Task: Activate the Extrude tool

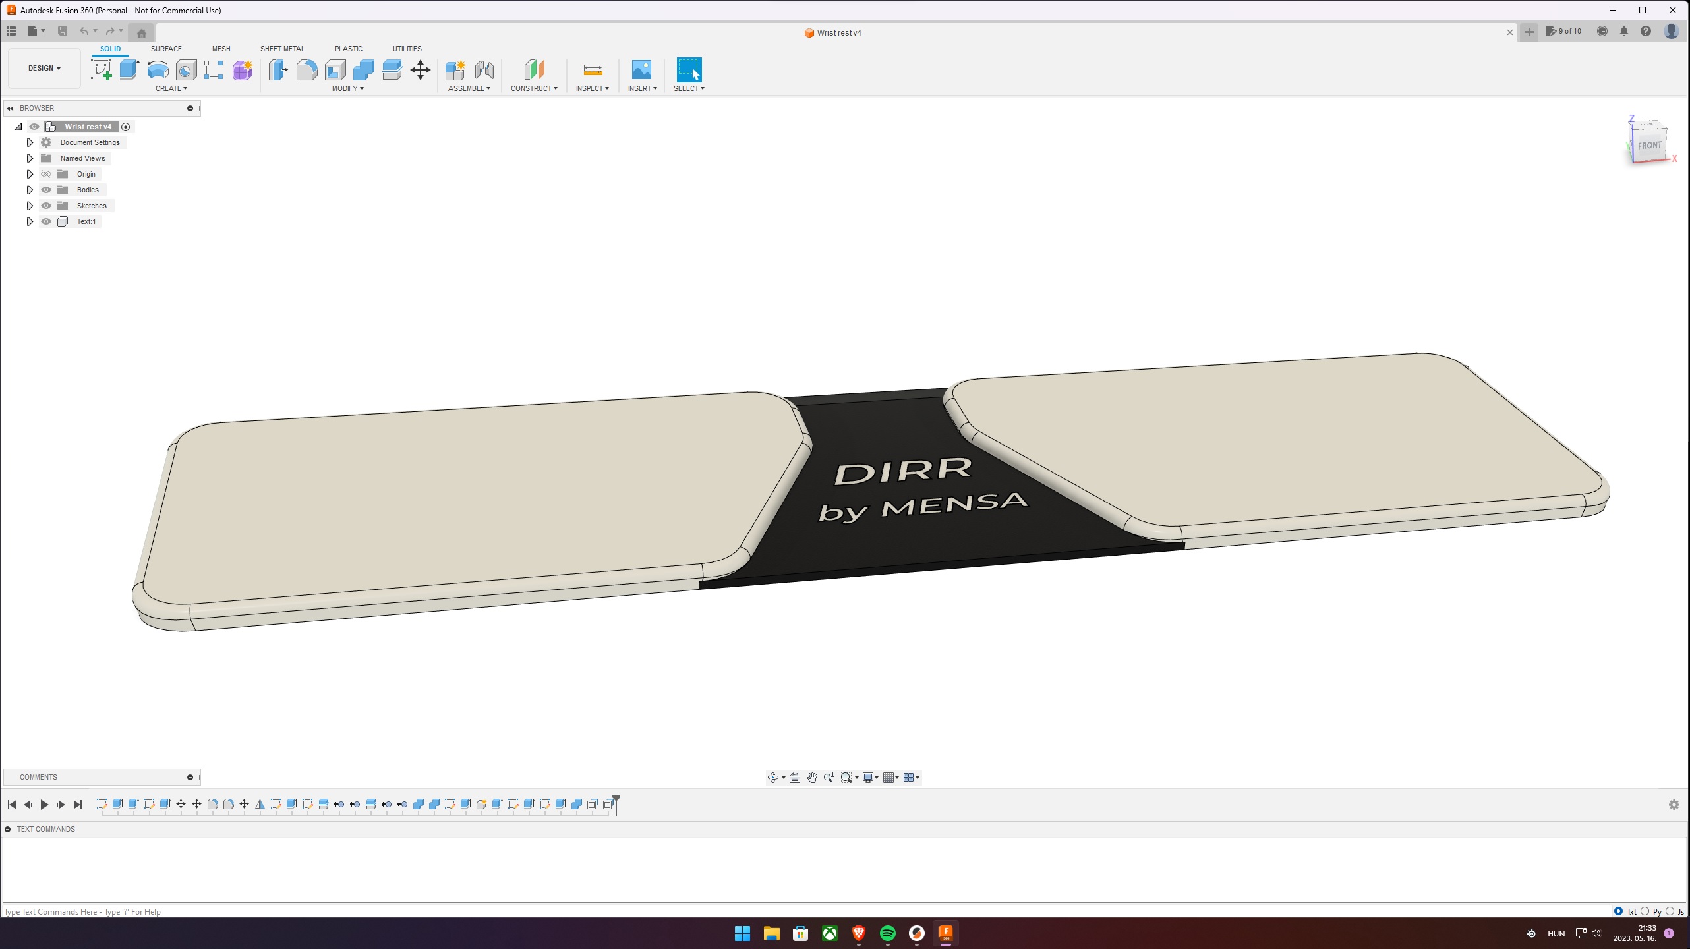Action: (x=128, y=70)
